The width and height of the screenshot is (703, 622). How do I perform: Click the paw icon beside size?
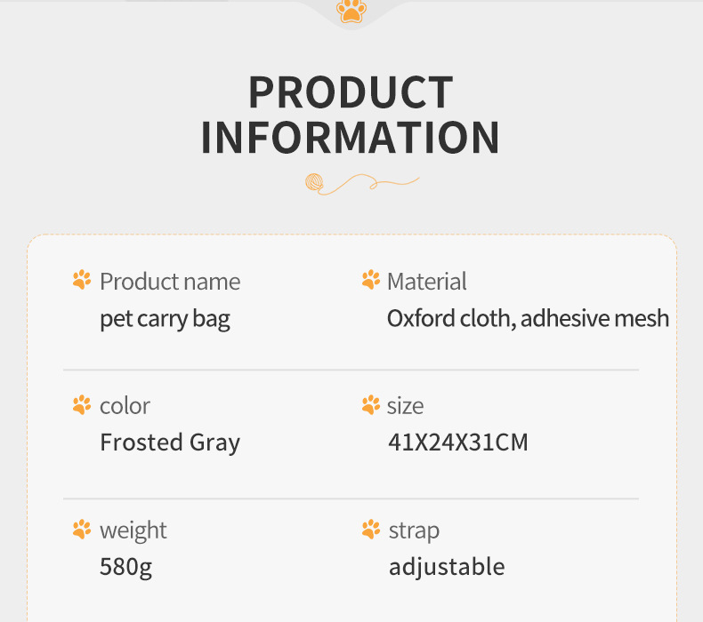[x=371, y=405]
